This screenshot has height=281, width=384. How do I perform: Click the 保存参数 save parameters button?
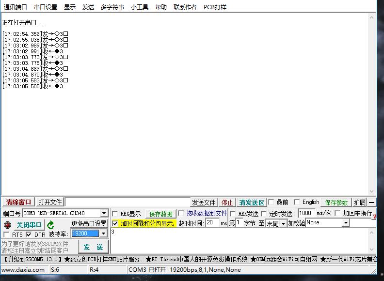[336, 203]
